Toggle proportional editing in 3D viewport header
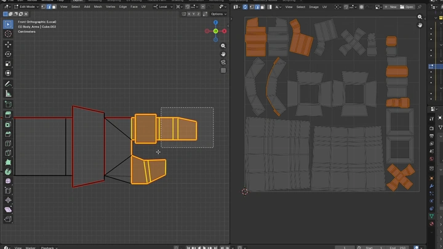The height and width of the screenshot is (249, 443). click(203, 7)
